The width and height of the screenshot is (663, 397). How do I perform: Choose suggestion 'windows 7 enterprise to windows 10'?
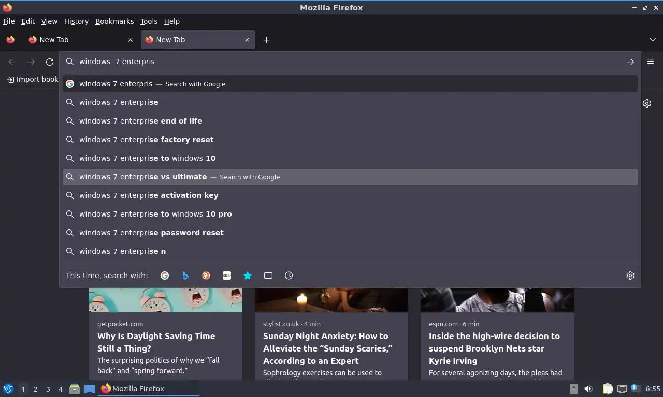(350, 158)
